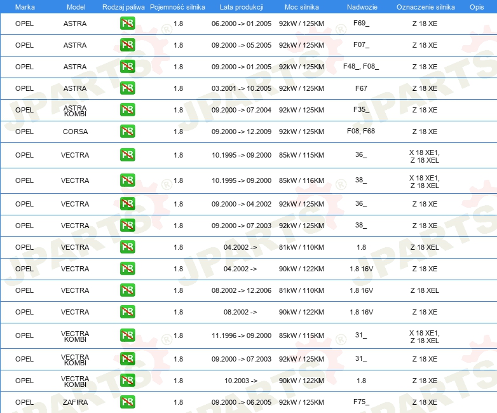This screenshot has width=497, height=413.
Task: Click the fuel icon in the Vectra 08.2002 -> 12.2006 row
Action: click(127, 290)
